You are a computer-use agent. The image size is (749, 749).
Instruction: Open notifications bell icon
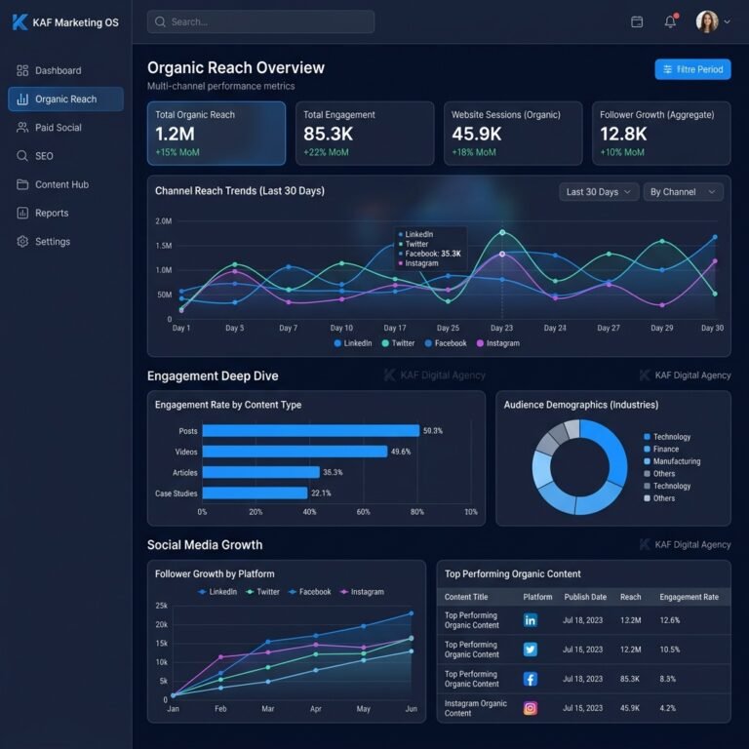pos(670,21)
